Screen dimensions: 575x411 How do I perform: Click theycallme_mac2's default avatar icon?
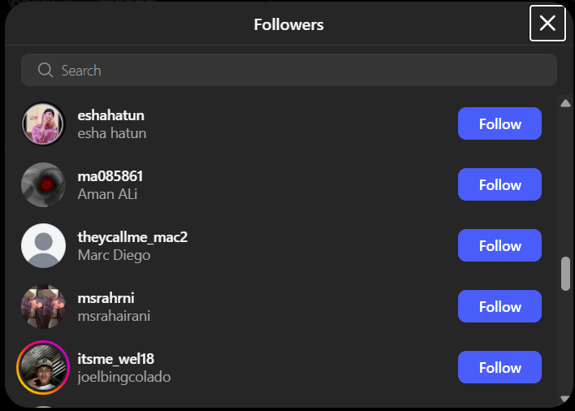43,245
